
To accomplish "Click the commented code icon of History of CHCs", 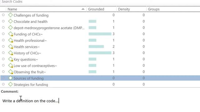I will (11, 53).
